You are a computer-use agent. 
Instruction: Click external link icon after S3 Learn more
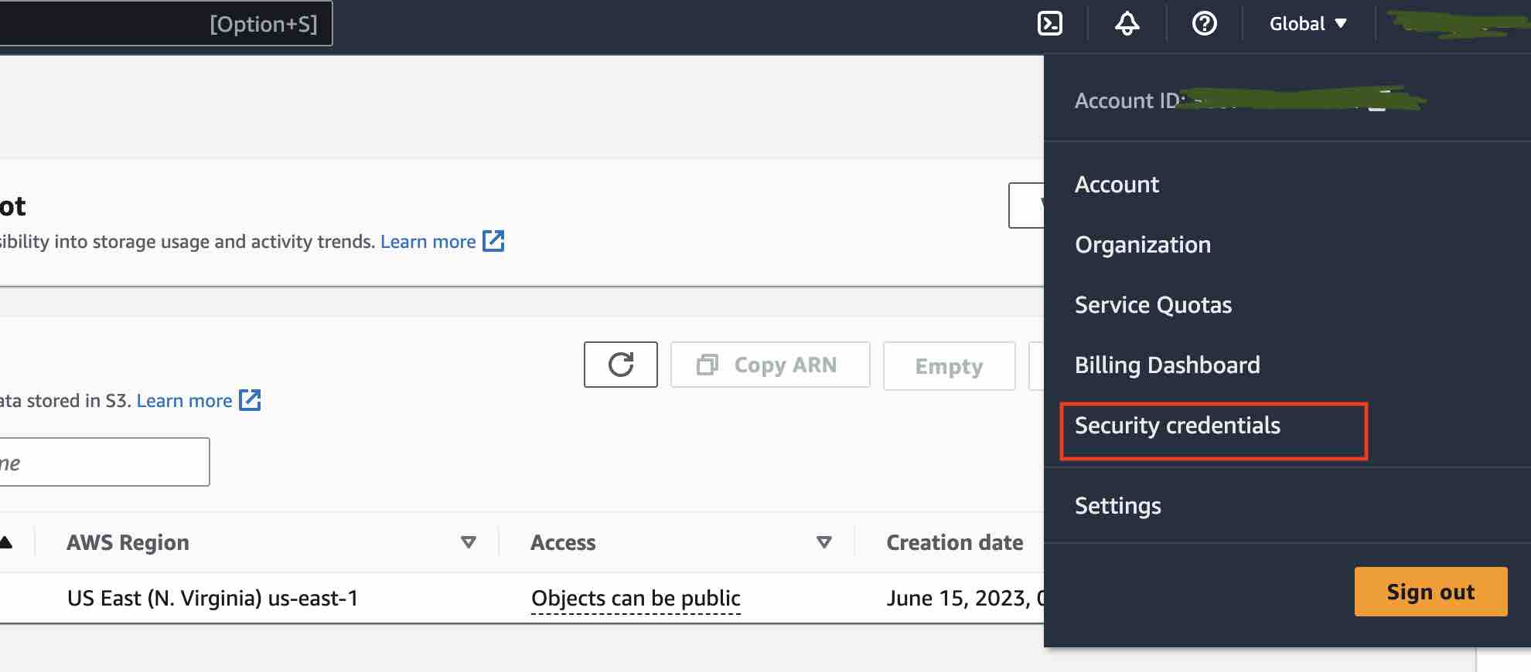pos(250,400)
